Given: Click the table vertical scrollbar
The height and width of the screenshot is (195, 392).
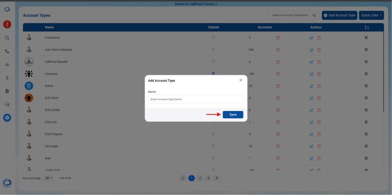Looking at the screenshot, I should [383, 71].
